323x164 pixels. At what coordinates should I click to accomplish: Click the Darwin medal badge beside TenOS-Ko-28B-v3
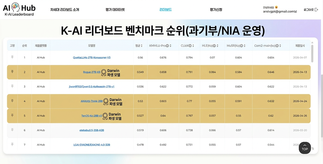[x=105, y=116]
